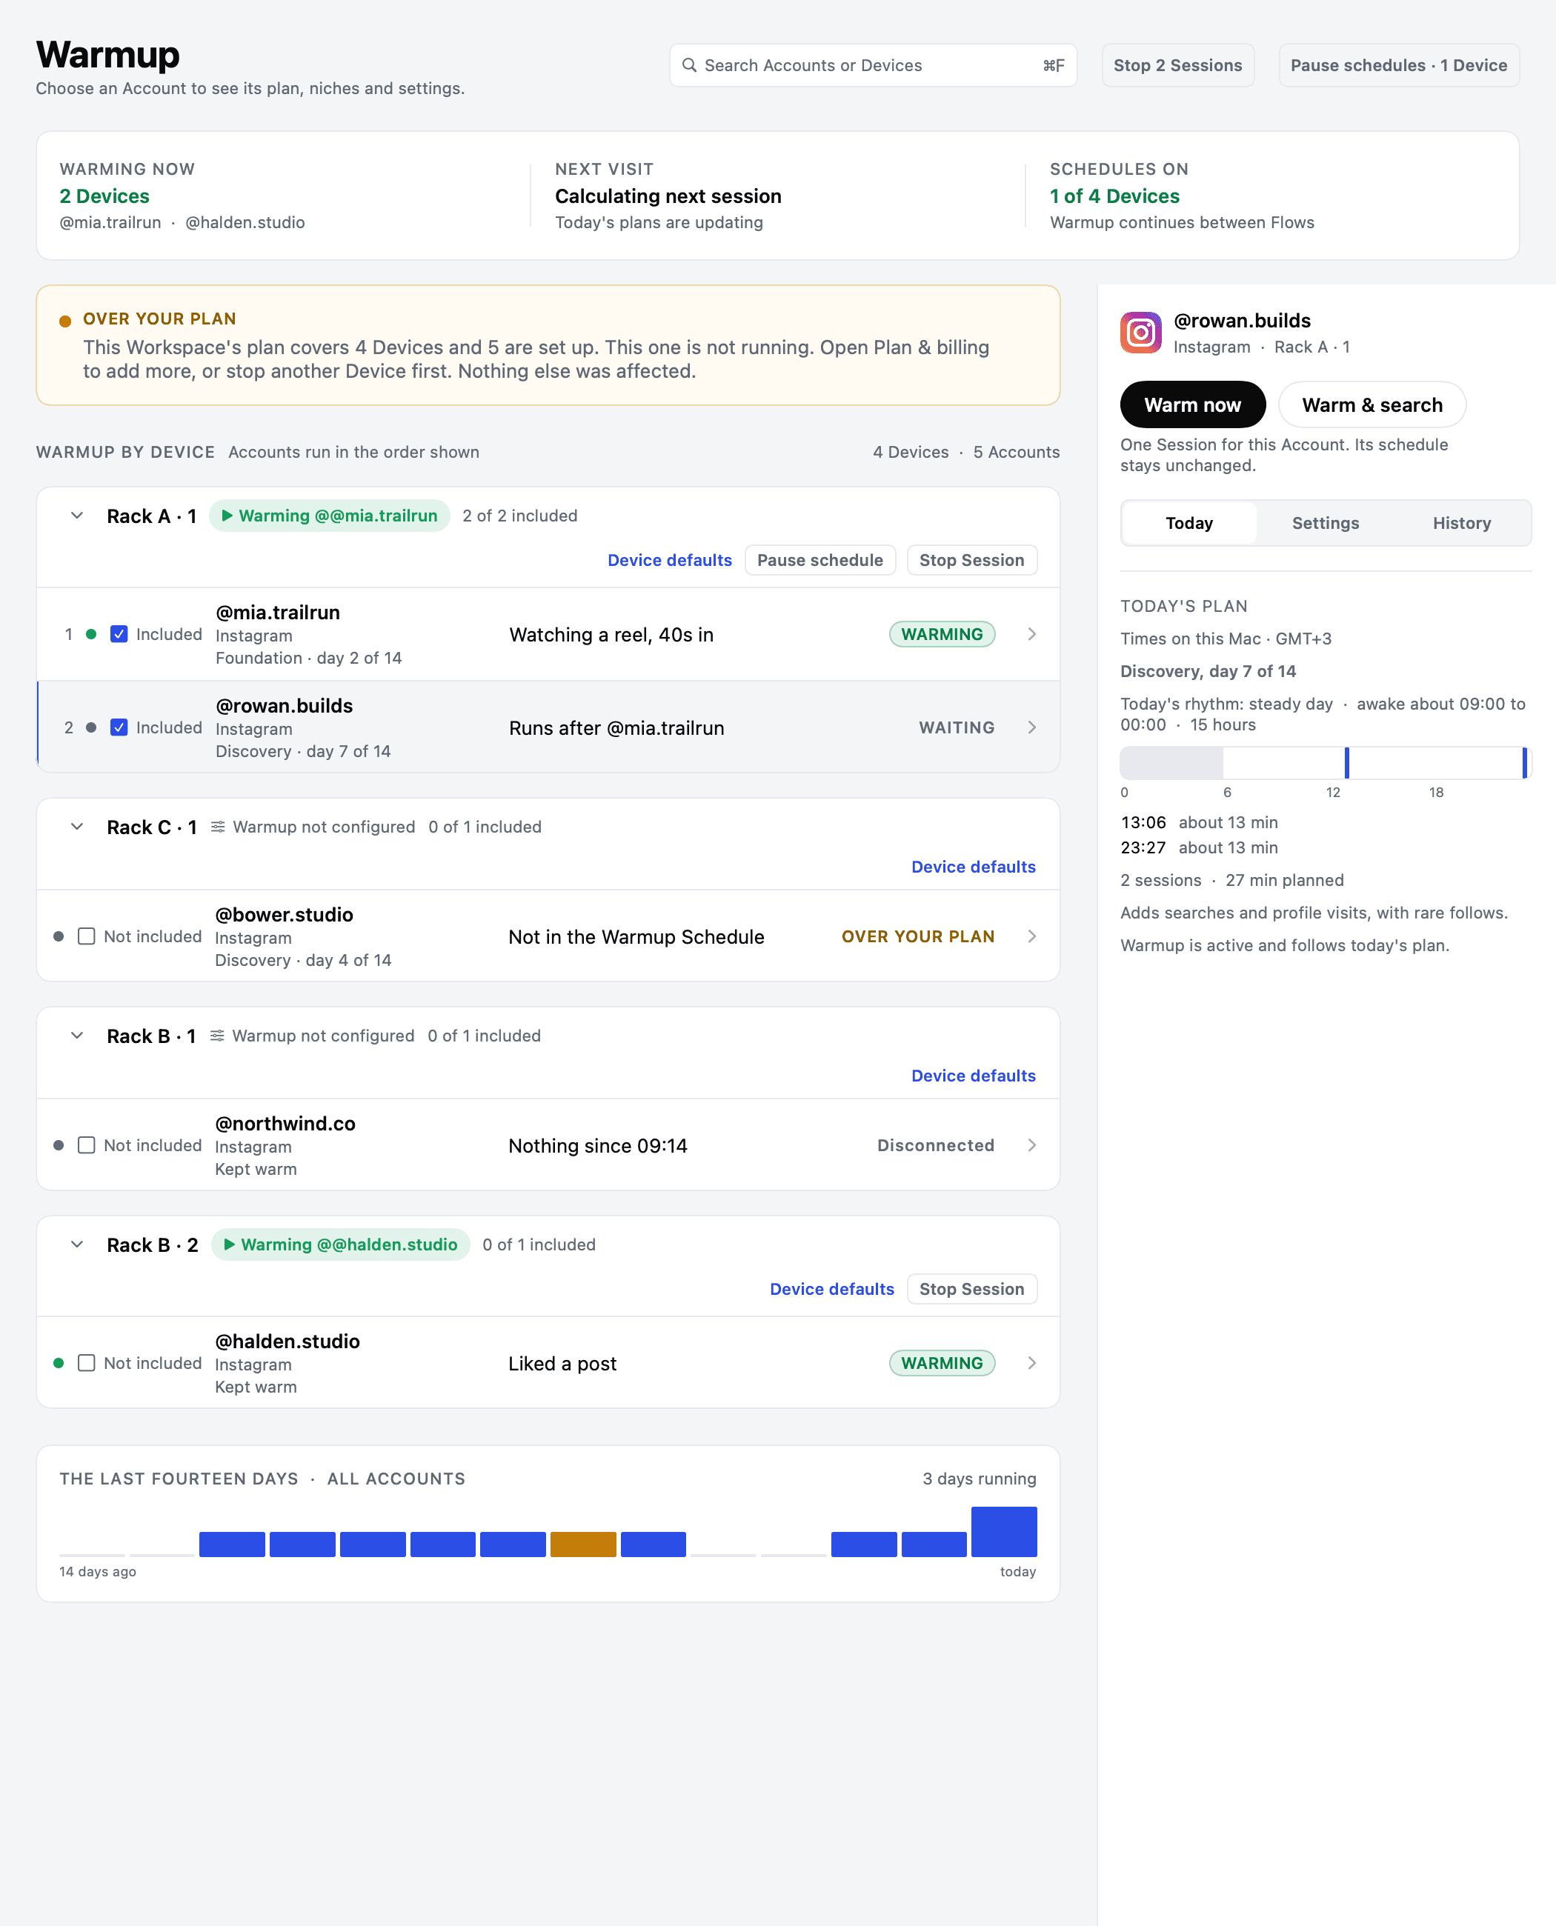Click Pause schedules · 1 Device button

click(1398, 65)
